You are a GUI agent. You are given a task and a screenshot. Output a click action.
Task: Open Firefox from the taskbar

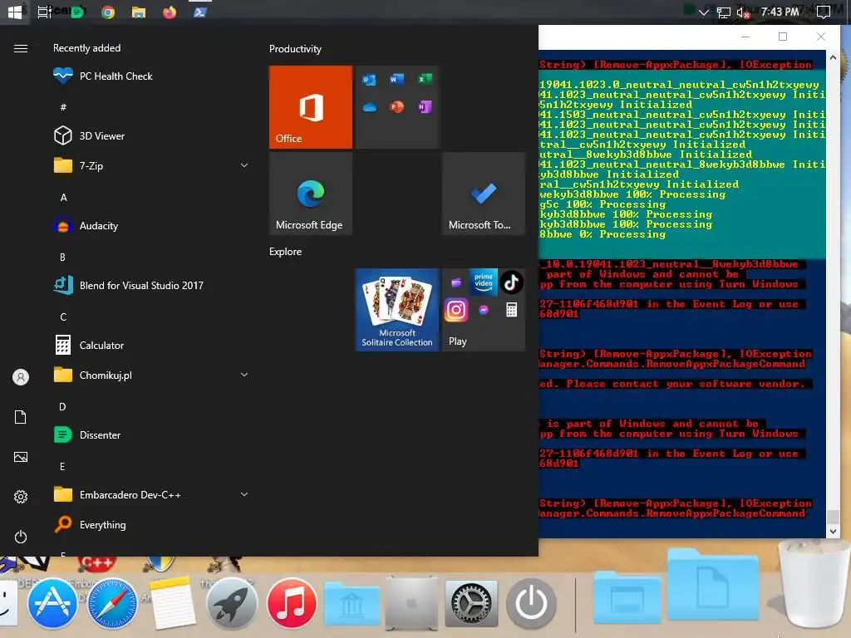170,12
